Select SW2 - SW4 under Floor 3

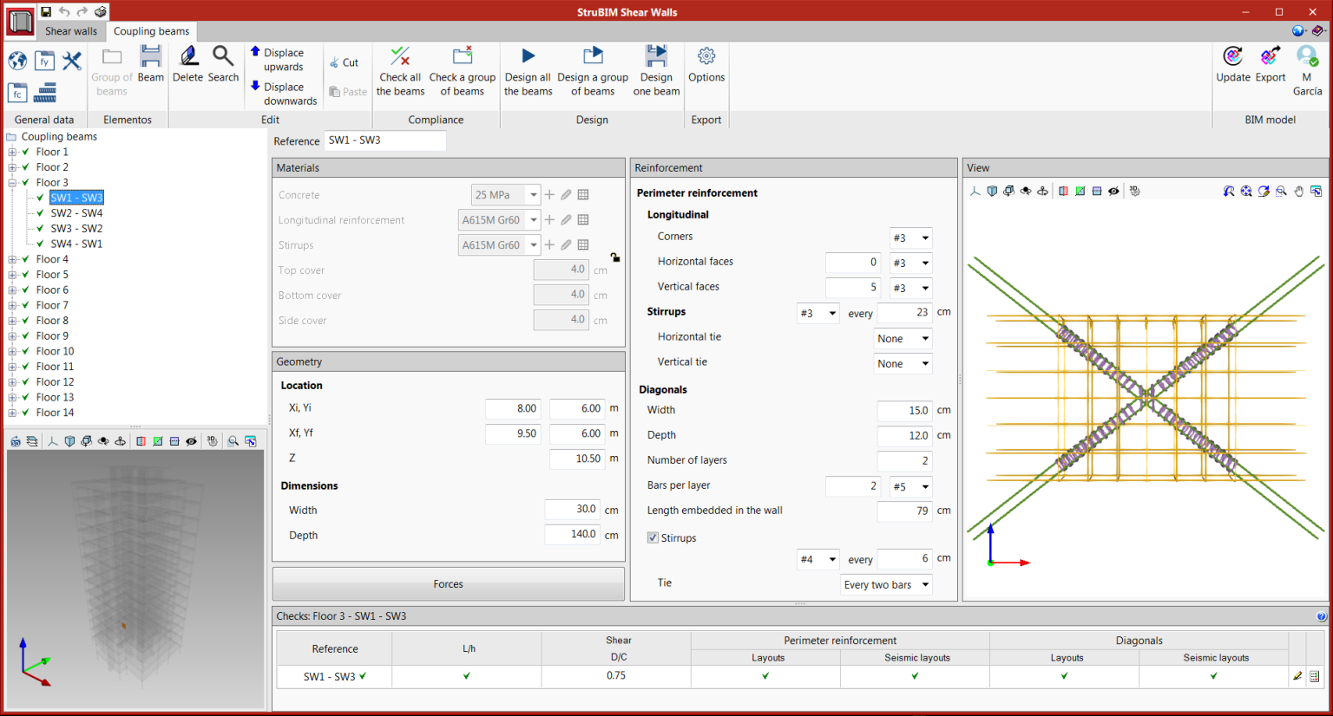(x=76, y=212)
